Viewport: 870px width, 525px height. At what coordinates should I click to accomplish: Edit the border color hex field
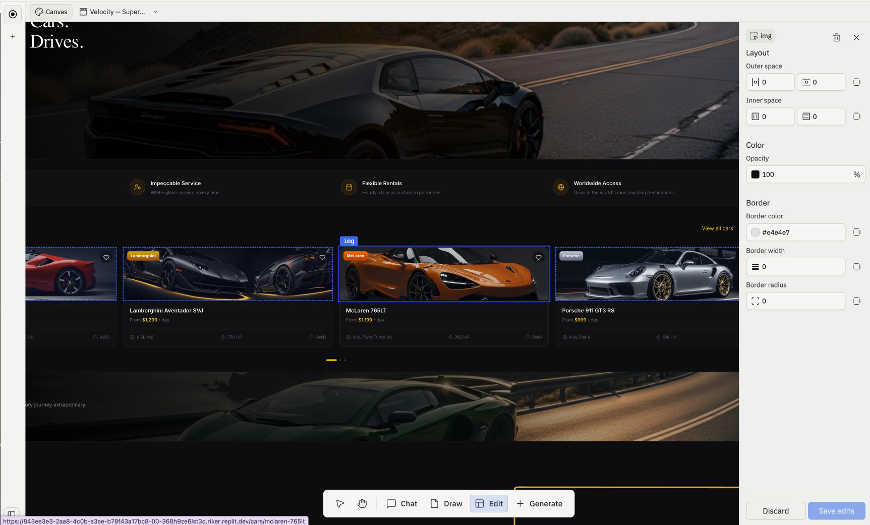coord(796,232)
